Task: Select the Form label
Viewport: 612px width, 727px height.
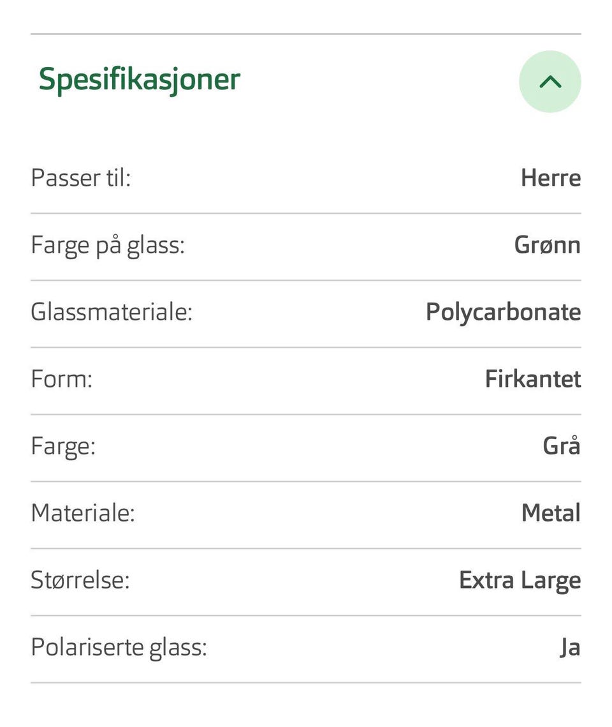Action: pos(62,379)
